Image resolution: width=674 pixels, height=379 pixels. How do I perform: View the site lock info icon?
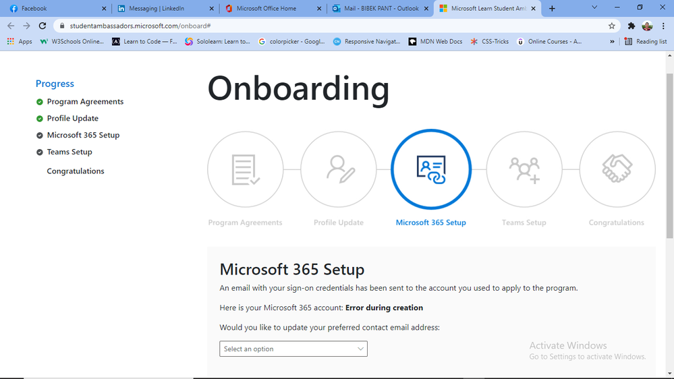[62, 26]
